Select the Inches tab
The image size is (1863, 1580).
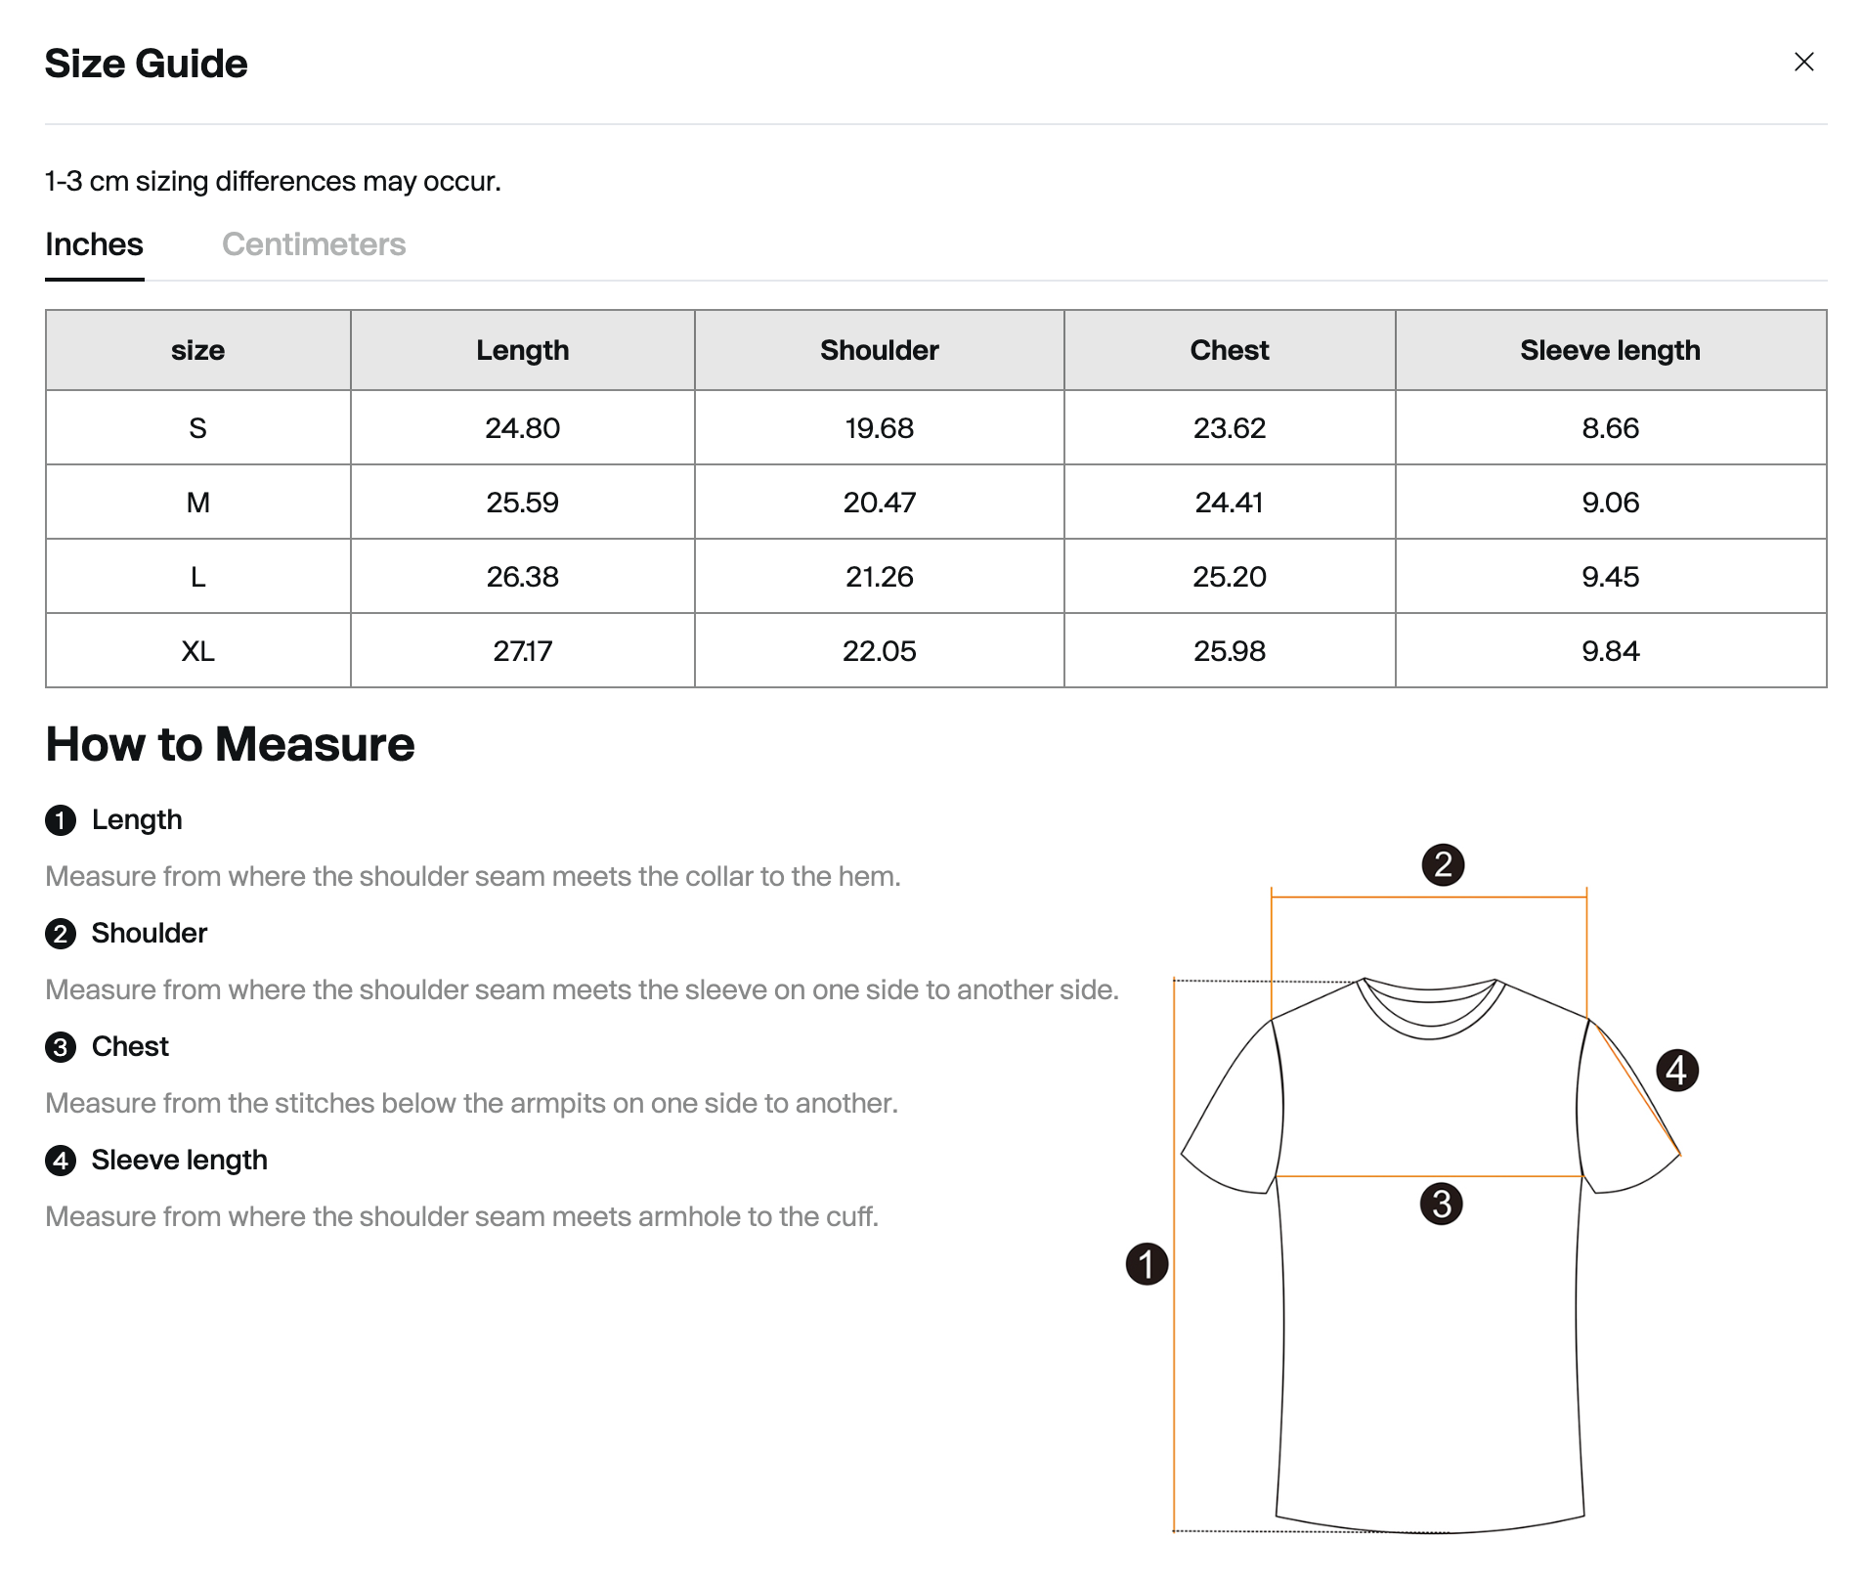coord(94,244)
